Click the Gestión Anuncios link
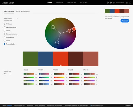Image resolution: width=133 pixels, height=107 pixels. point(97,106)
